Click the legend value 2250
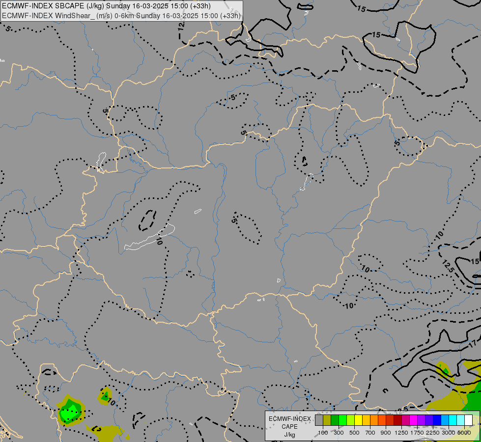 point(433,433)
